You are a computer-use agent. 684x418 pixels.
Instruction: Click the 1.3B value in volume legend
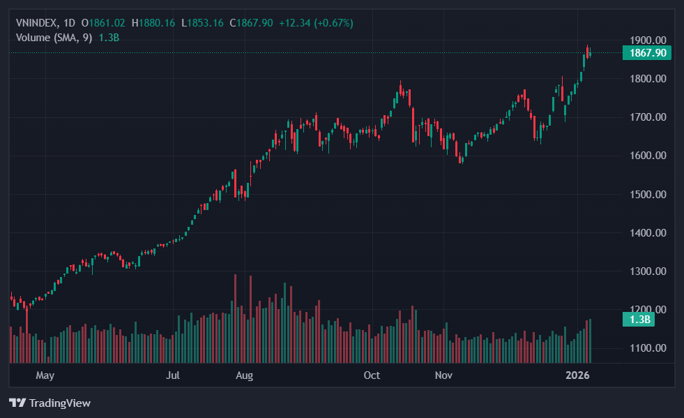(x=109, y=37)
